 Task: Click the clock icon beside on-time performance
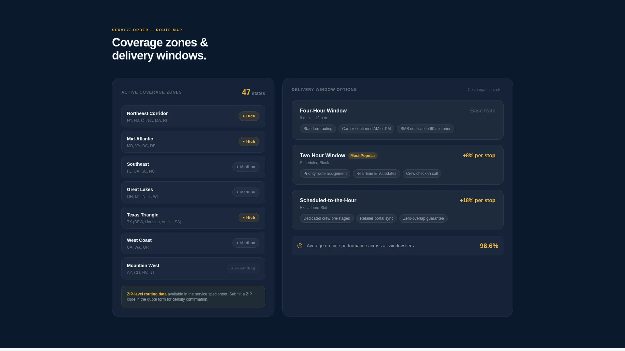300,246
